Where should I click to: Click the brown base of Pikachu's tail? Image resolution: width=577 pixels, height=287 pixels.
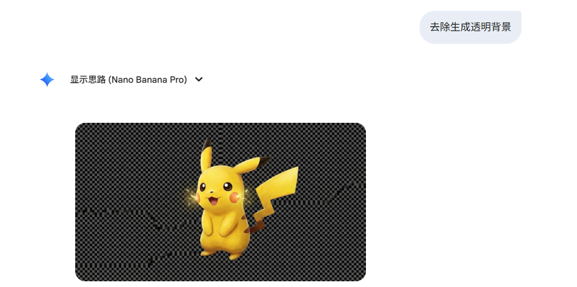(254, 228)
